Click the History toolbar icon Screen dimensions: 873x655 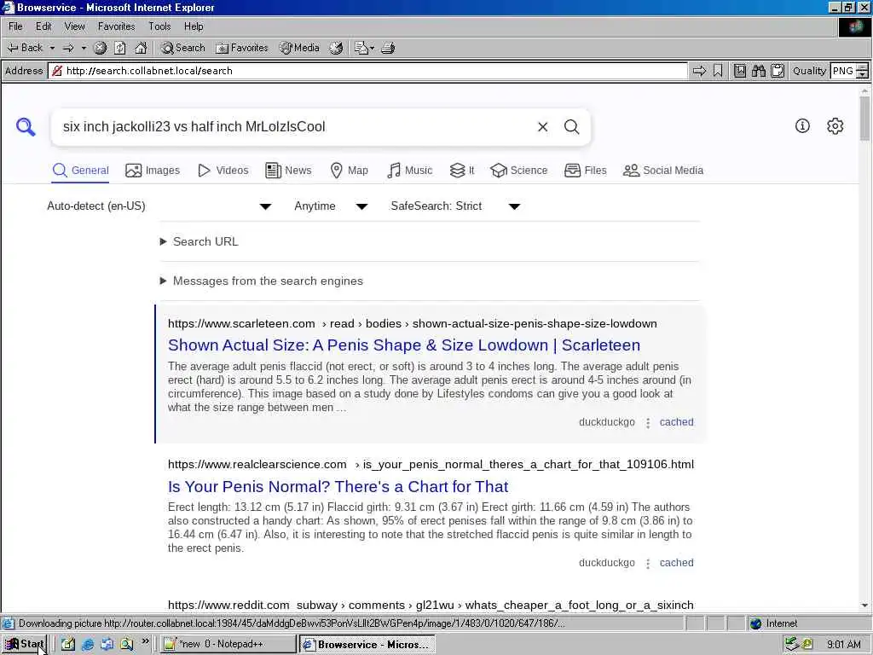[x=336, y=48]
